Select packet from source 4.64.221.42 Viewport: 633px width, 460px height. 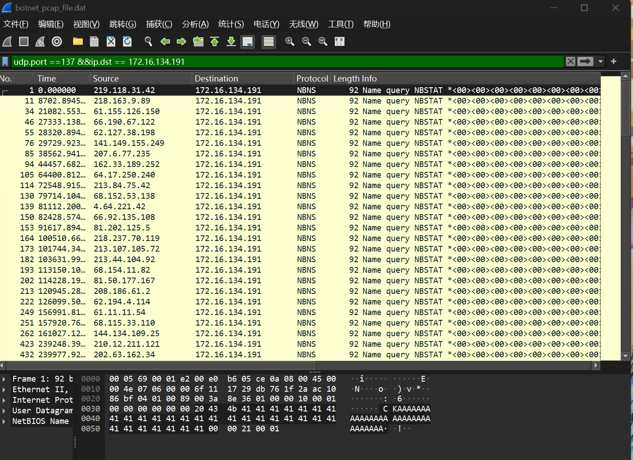[300, 207]
